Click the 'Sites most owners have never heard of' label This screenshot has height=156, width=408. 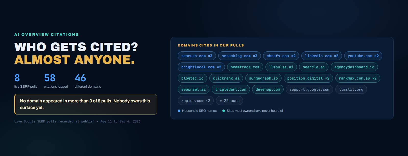255,111
